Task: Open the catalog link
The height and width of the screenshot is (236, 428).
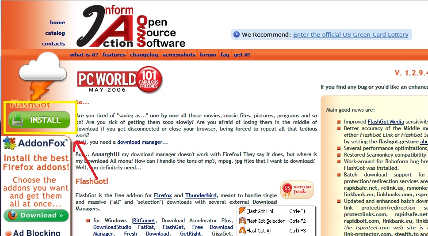Action: point(55,33)
